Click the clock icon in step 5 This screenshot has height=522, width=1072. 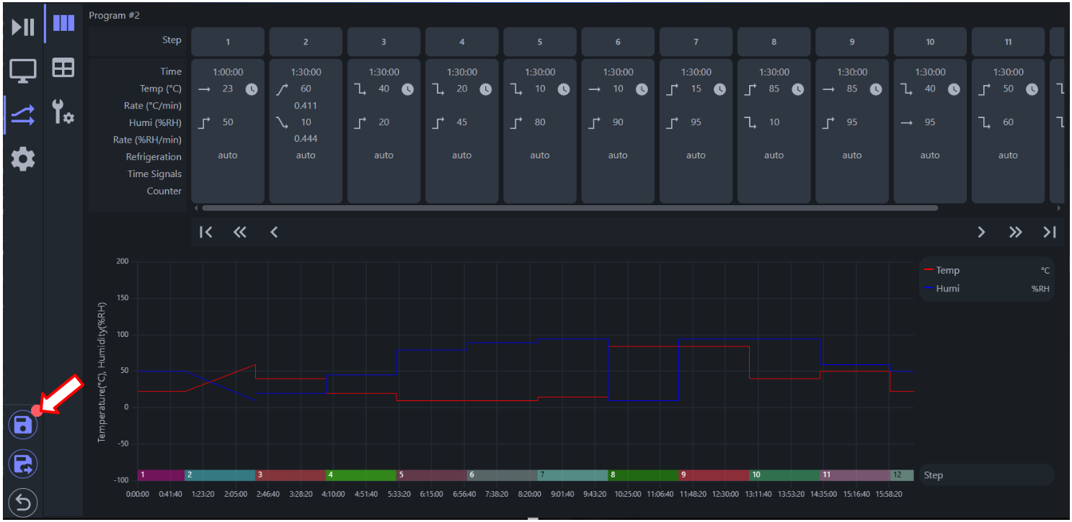(x=564, y=89)
